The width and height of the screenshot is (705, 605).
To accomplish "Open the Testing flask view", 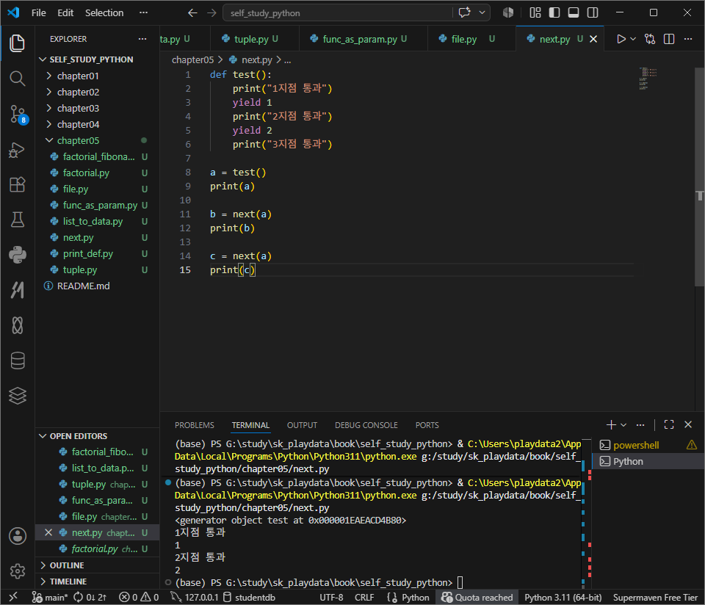I will click(17, 220).
